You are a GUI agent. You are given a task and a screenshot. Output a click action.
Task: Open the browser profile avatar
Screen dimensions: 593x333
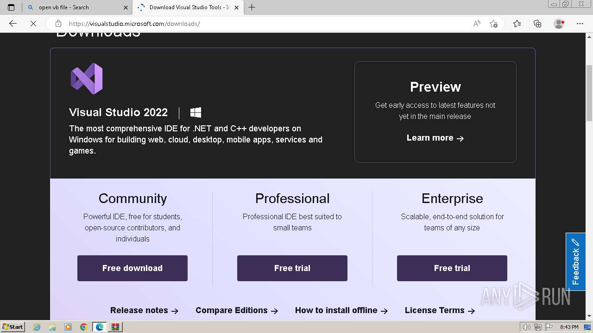coord(559,24)
